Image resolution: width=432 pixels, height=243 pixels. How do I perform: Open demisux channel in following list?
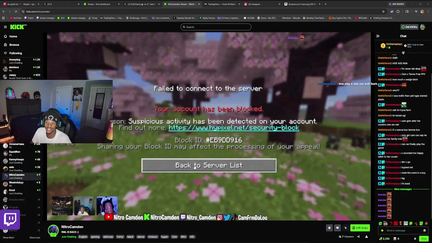pos(21,69)
